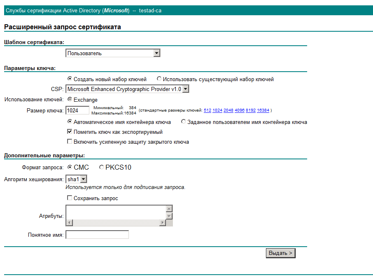The width and height of the screenshot is (373, 280).
Task: Click the Используется только для подписания запроса note
Action: tap(126, 187)
